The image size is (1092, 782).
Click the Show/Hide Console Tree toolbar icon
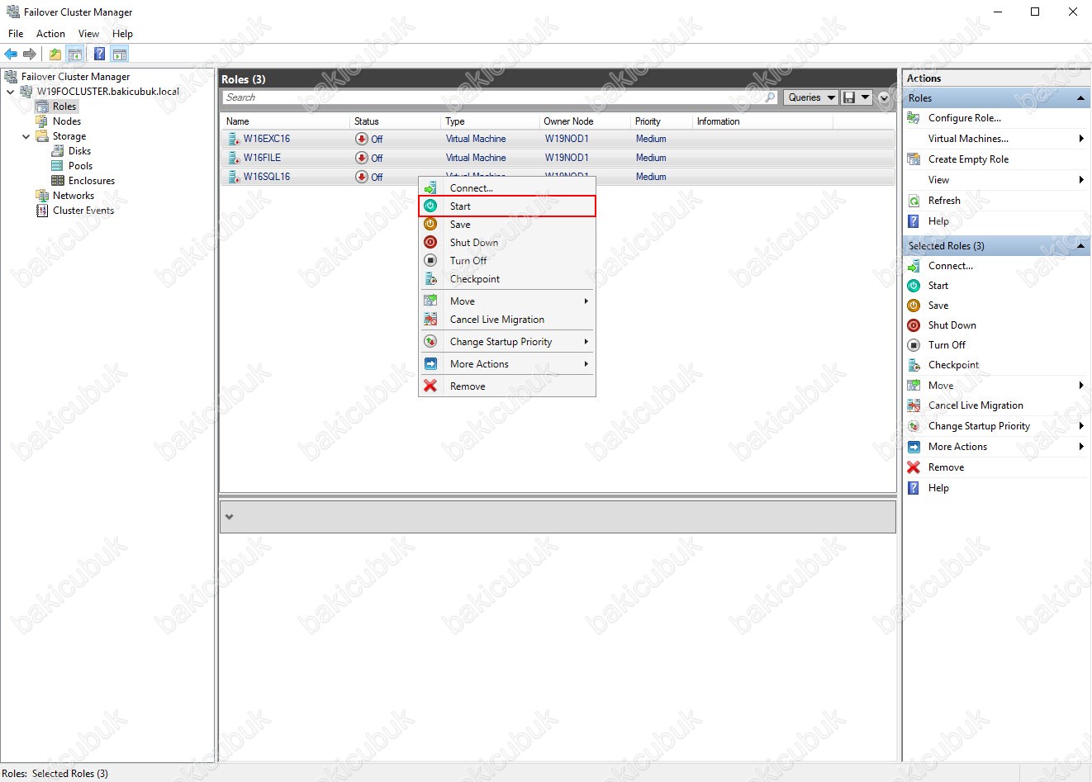75,54
